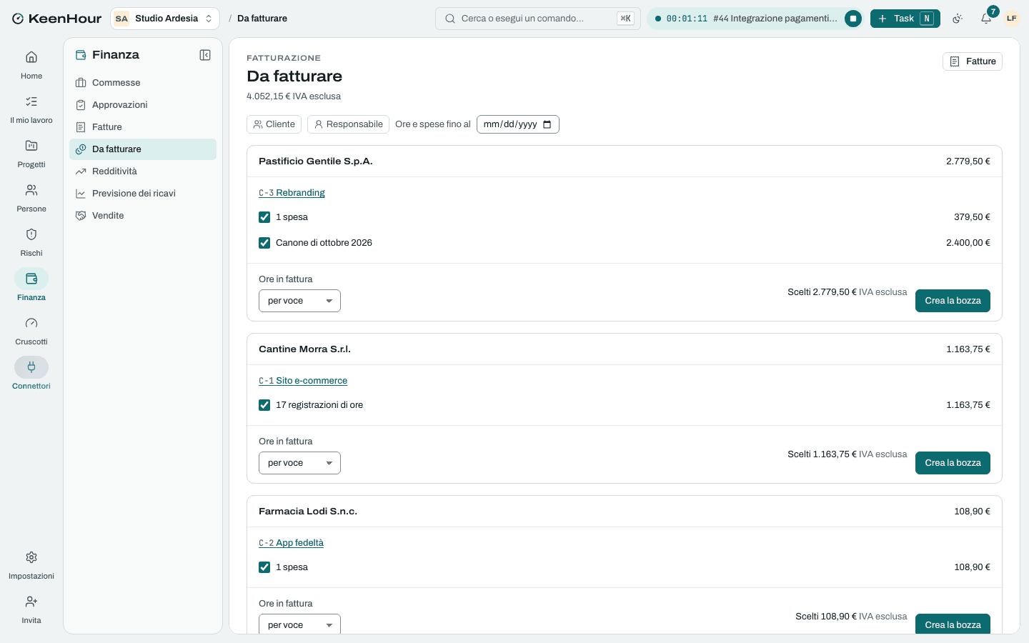Select Previsione dei ricavi menu item
This screenshot has height=643, width=1029.
tap(143, 194)
